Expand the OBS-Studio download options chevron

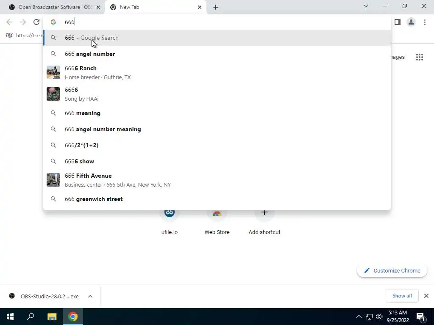90,296
